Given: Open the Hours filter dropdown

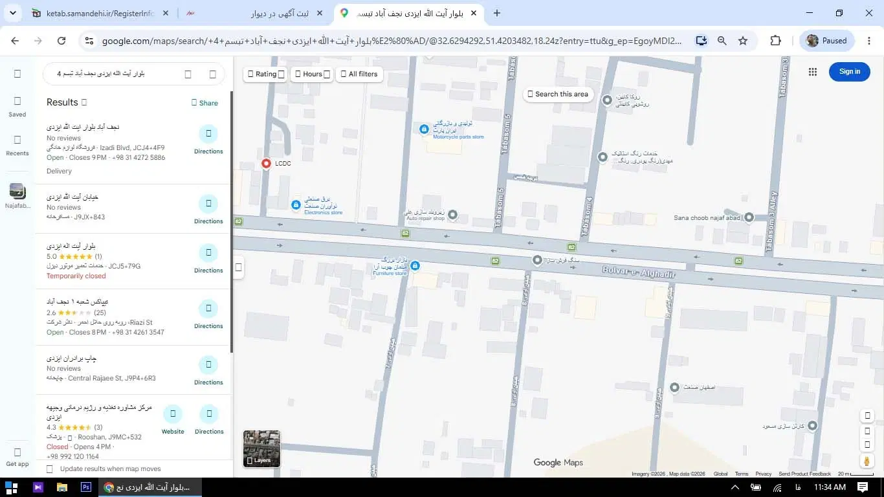Looking at the screenshot, I should click(x=313, y=74).
